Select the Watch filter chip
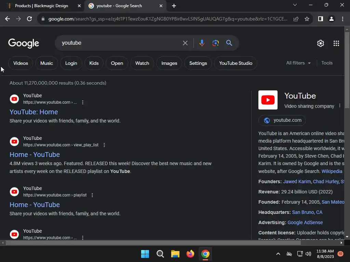The image size is (350, 262). (142, 63)
